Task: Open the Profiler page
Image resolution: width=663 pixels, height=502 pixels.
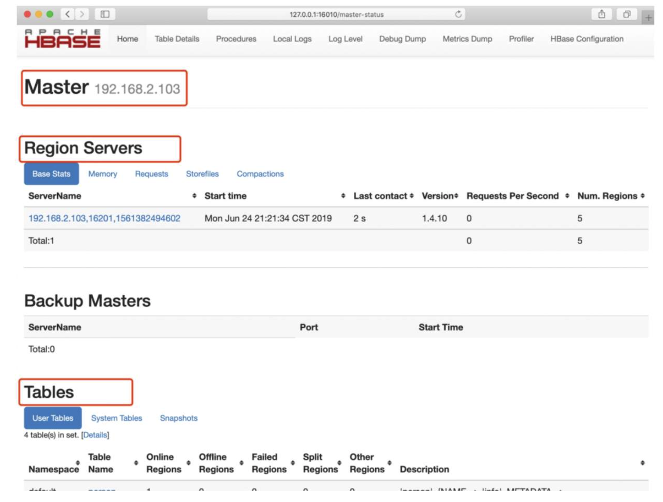Action: point(521,39)
